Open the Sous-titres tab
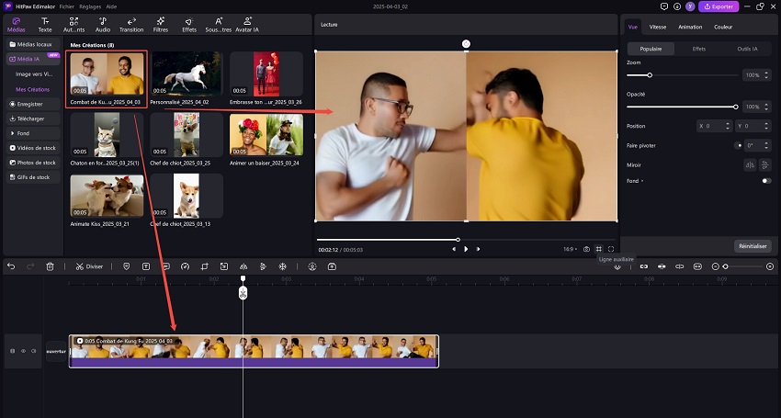The image size is (781, 418). [x=218, y=25]
